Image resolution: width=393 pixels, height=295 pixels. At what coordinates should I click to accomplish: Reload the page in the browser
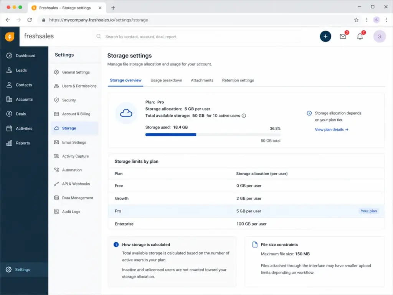(30, 20)
